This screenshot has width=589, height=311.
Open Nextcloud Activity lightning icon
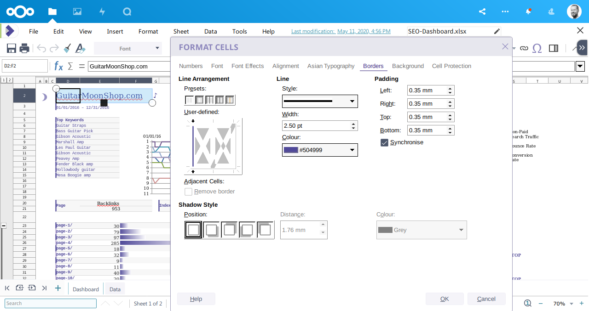click(102, 11)
